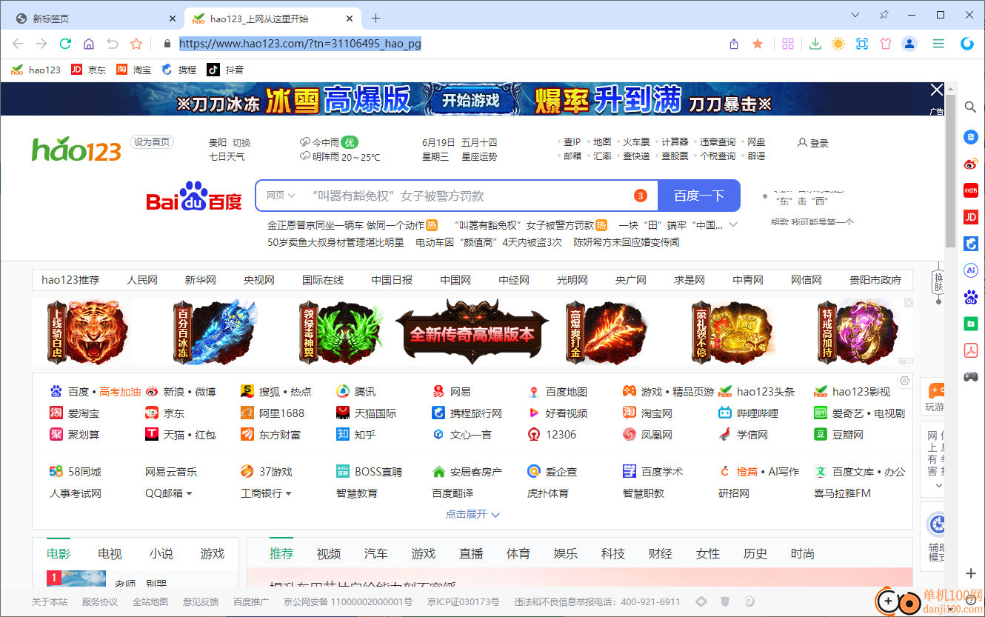Open the 抖音 bookmark
The width and height of the screenshot is (985, 617).
click(x=225, y=70)
